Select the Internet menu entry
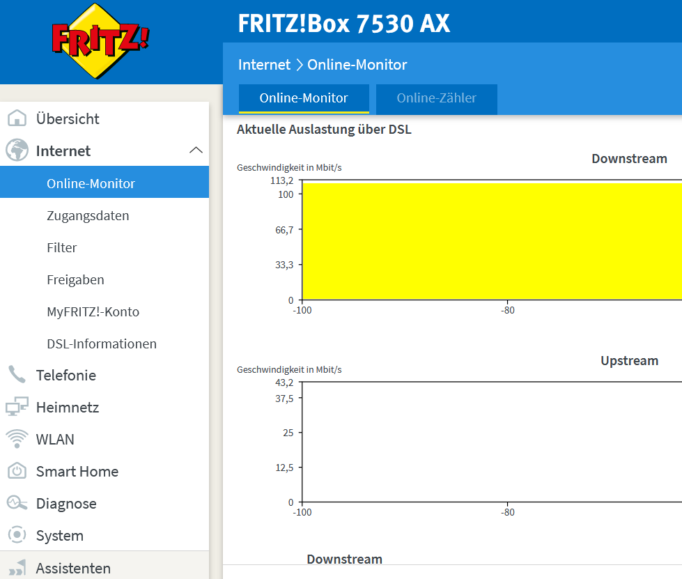The width and height of the screenshot is (682, 579). click(104, 150)
